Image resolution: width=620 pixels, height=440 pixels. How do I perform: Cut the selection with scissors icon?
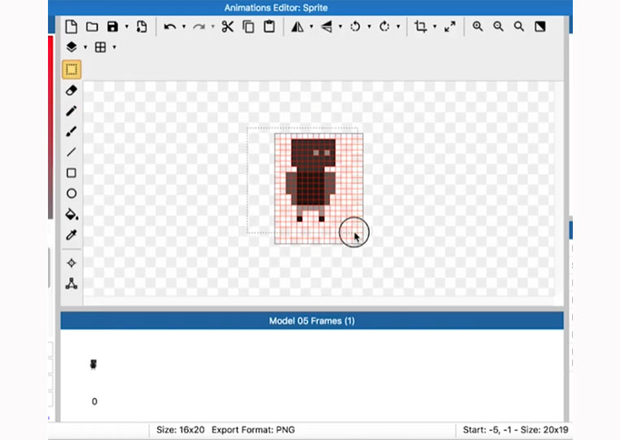click(x=228, y=27)
